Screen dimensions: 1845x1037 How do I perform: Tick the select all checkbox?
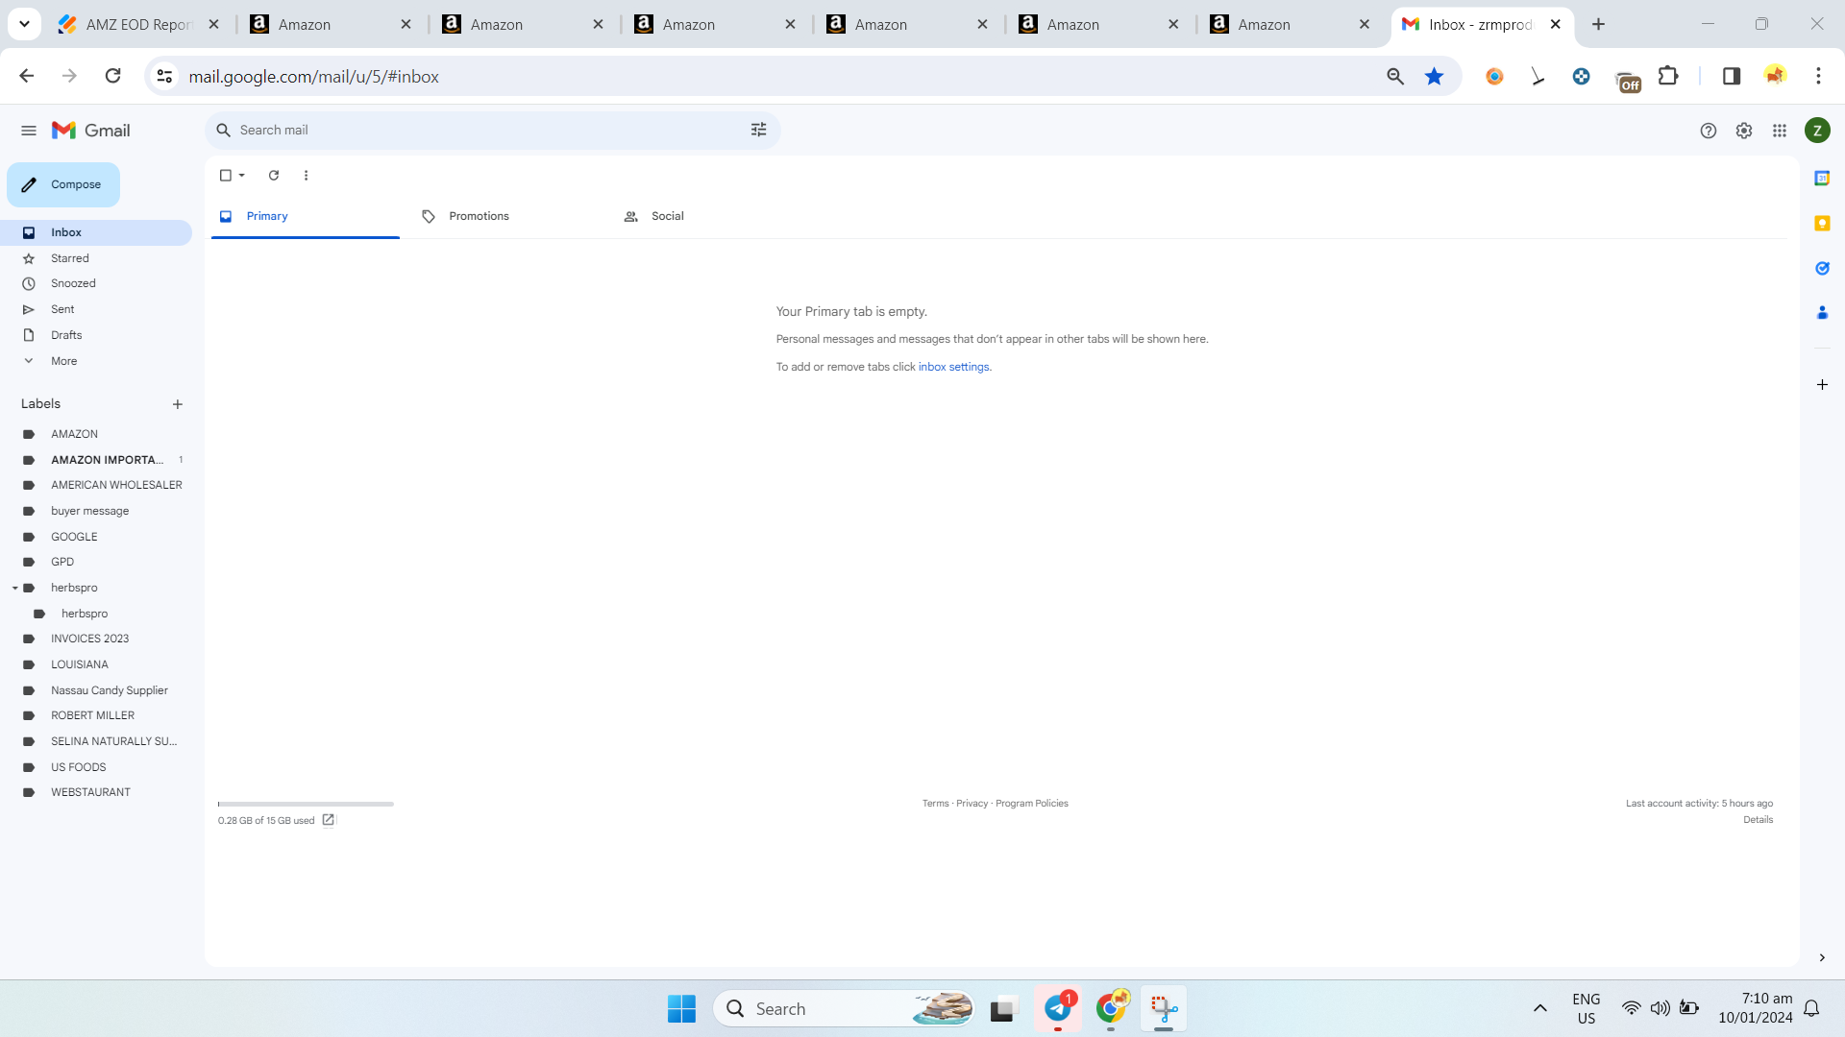pyautogui.click(x=226, y=176)
